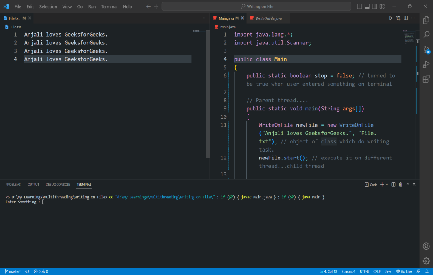The image size is (433, 275).
Task: Open the Help menu
Action: [127, 7]
